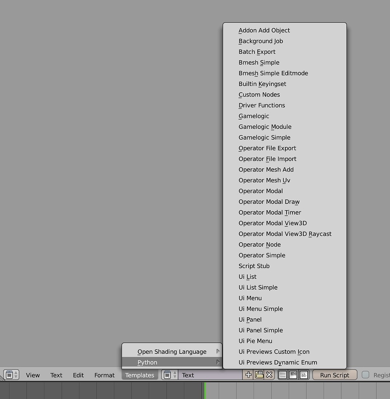Toggle word wrap display icon

tap(293, 375)
